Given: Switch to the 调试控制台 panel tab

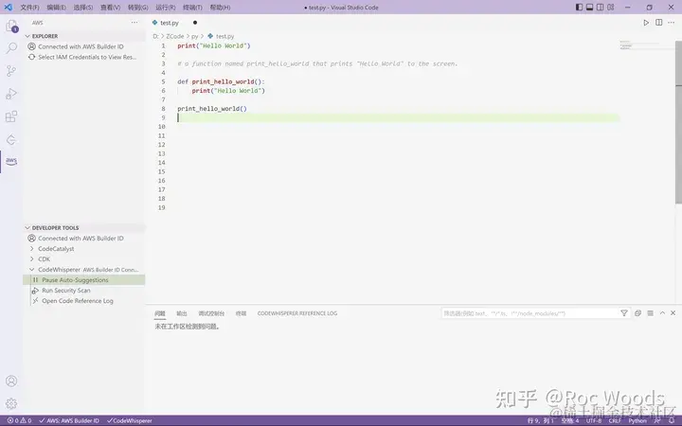Looking at the screenshot, I should click(x=211, y=313).
